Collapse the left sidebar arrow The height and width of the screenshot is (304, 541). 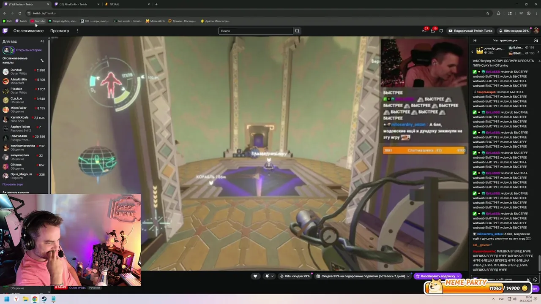click(42, 41)
